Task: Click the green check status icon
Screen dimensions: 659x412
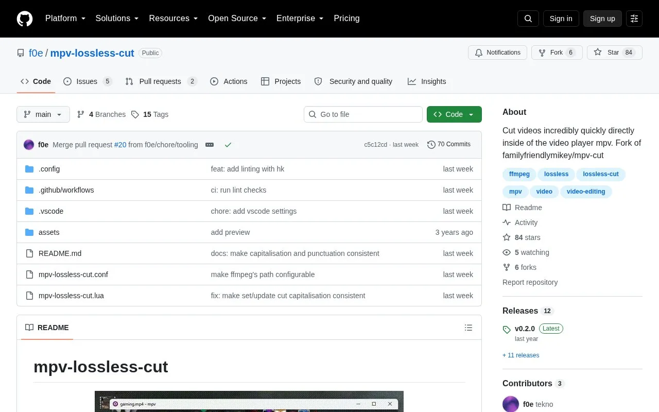Action: (228, 145)
